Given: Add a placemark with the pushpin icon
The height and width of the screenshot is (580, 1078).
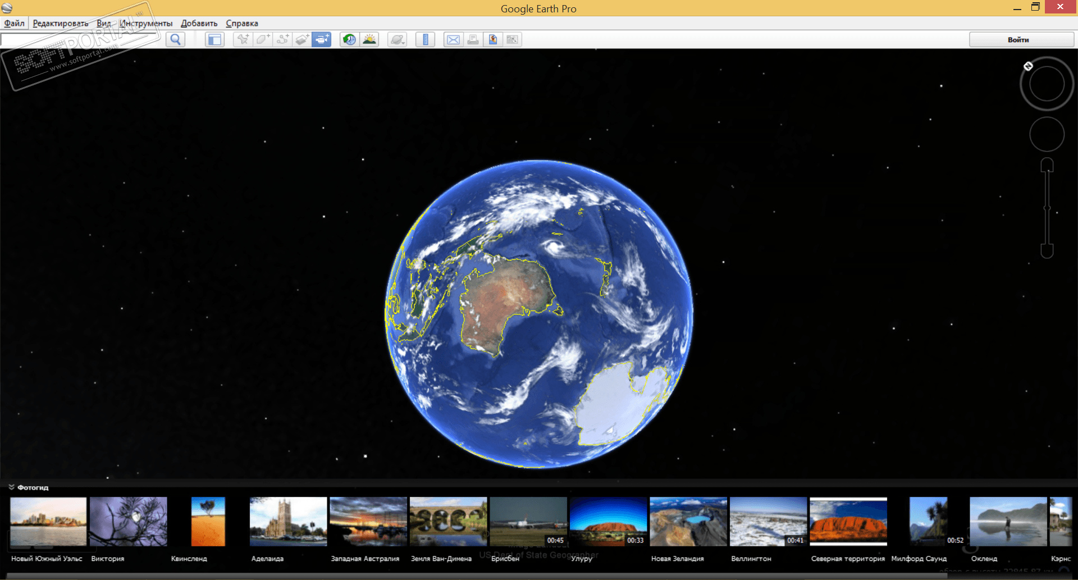Looking at the screenshot, I should 243,39.
